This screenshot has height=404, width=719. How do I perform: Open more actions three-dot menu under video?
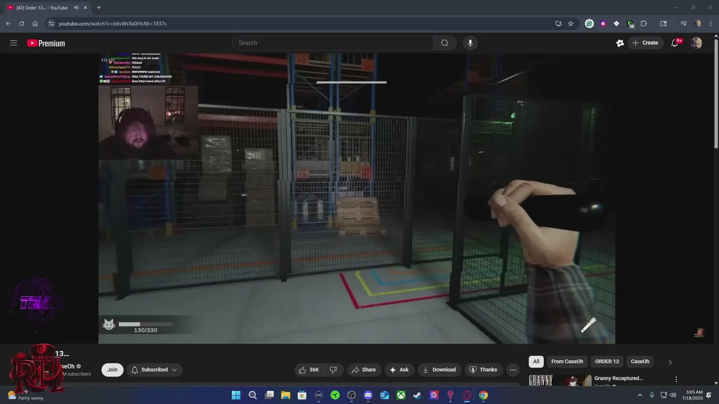512,370
